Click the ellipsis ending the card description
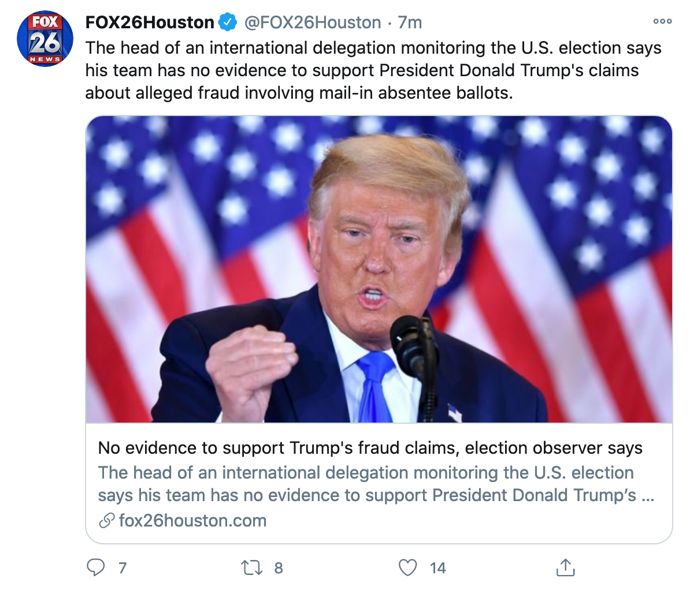The height and width of the screenshot is (590, 690). tap(648, 495)
